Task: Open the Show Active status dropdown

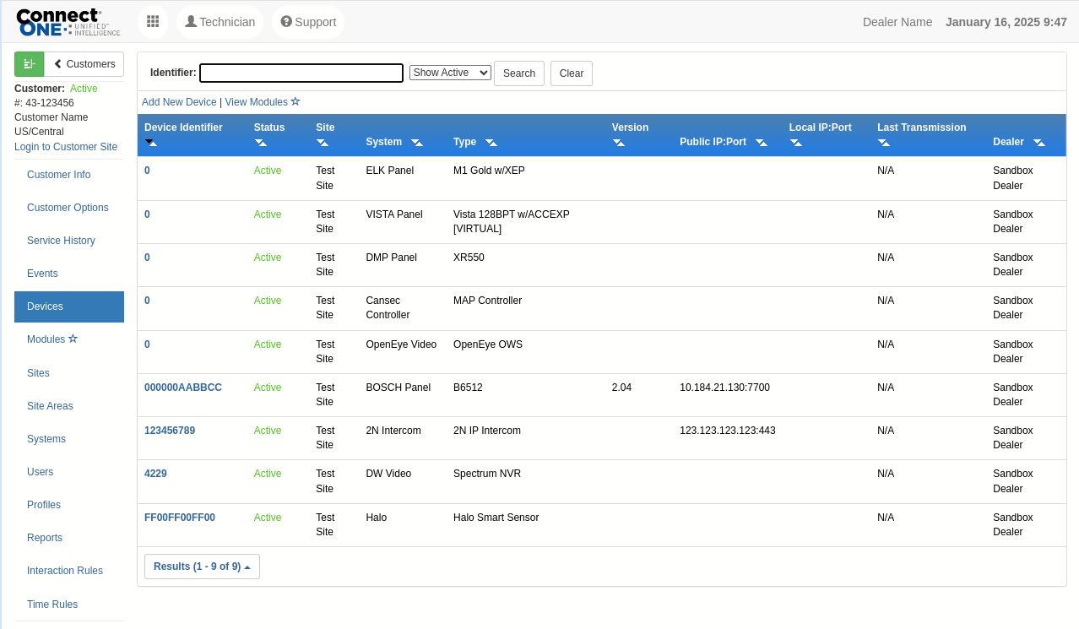Action: [450, 73]
